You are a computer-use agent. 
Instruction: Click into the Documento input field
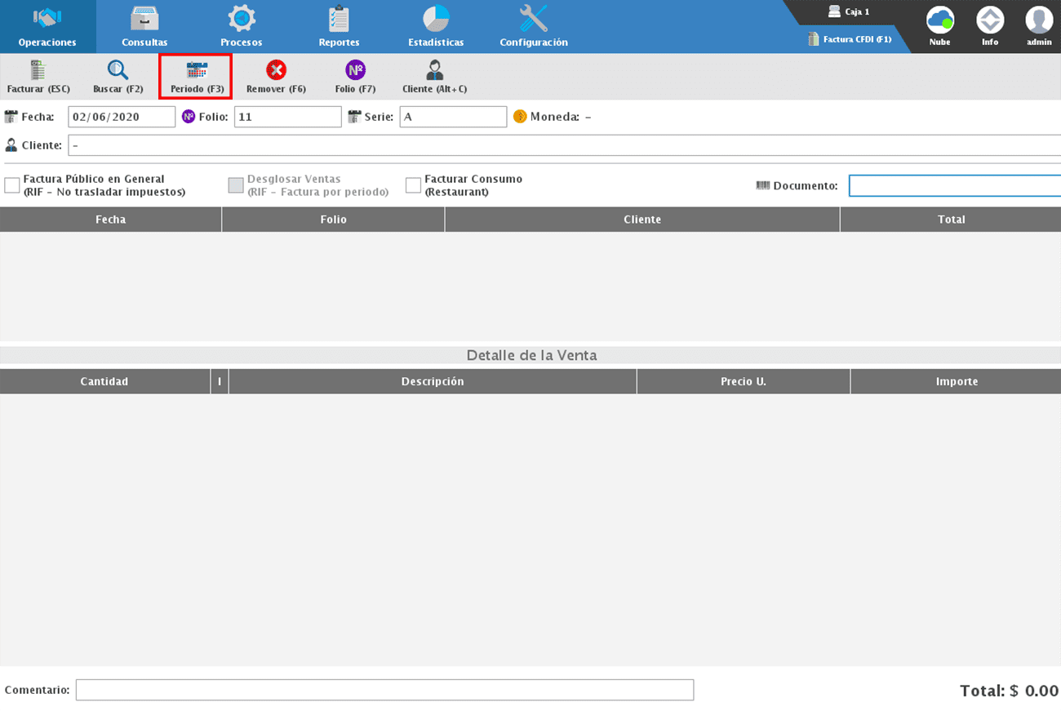coord(954,186)
